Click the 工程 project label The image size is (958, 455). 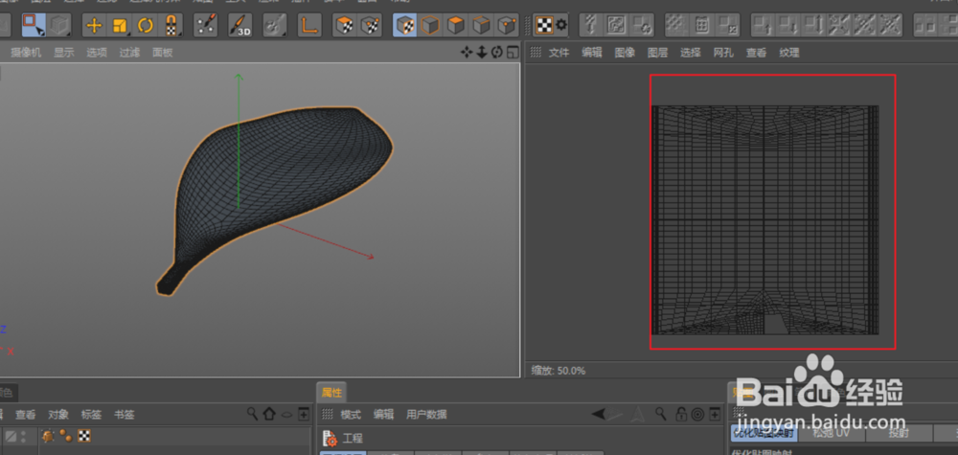(353, 439)
